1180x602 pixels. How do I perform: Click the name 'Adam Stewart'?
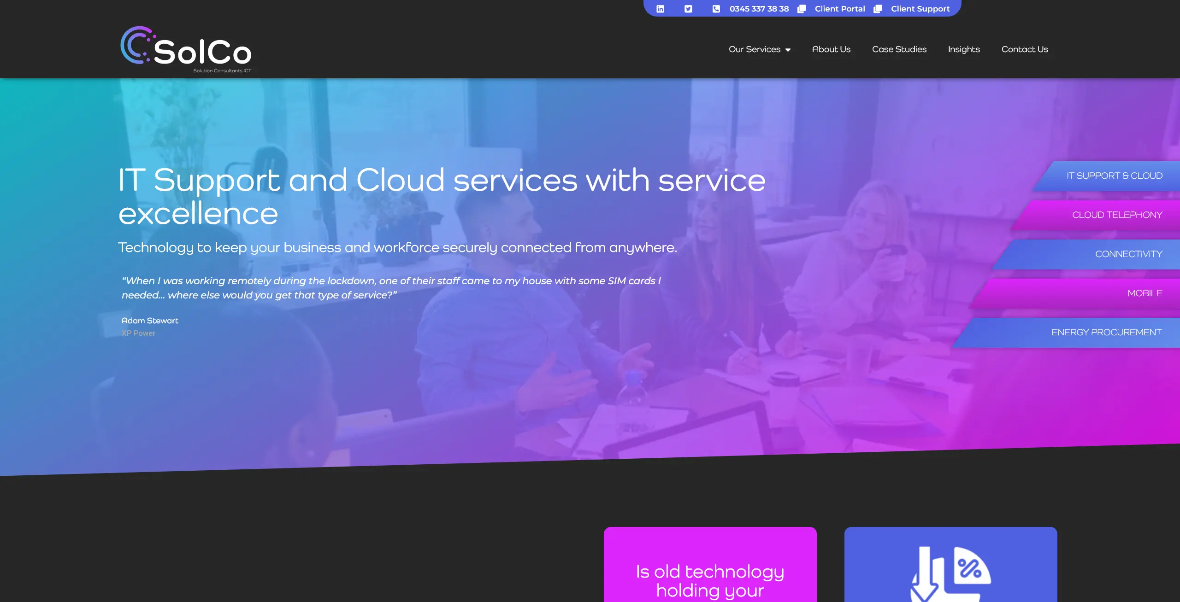tap(150, 321)
